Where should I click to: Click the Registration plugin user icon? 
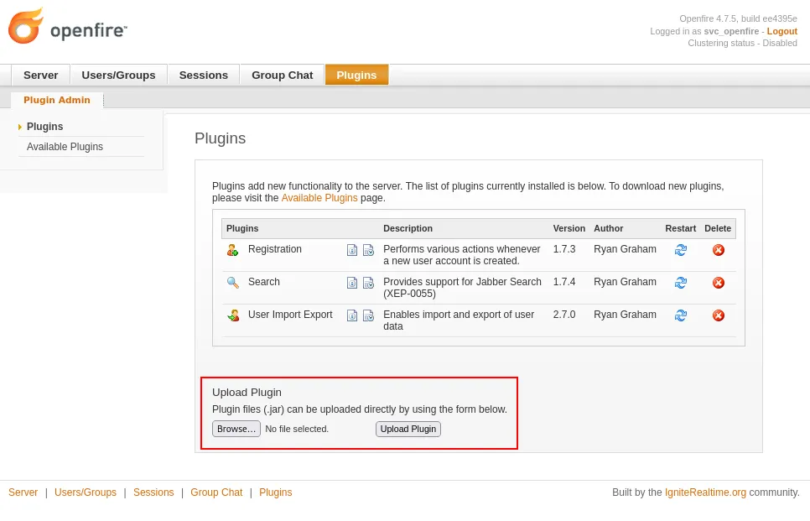click(232, 250)
